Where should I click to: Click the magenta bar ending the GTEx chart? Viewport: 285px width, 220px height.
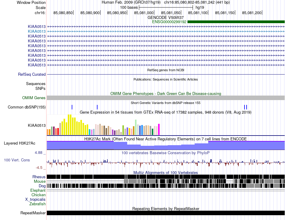click(x=159, y=130)
